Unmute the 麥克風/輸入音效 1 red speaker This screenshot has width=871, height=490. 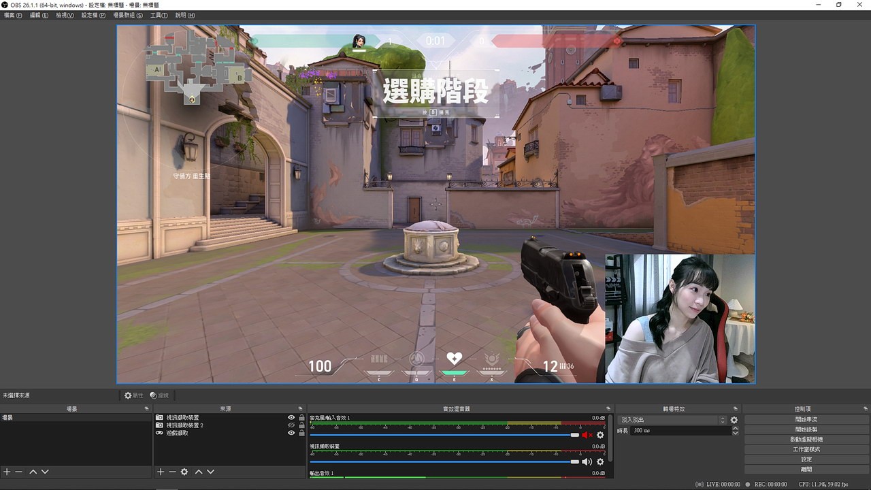587,435
